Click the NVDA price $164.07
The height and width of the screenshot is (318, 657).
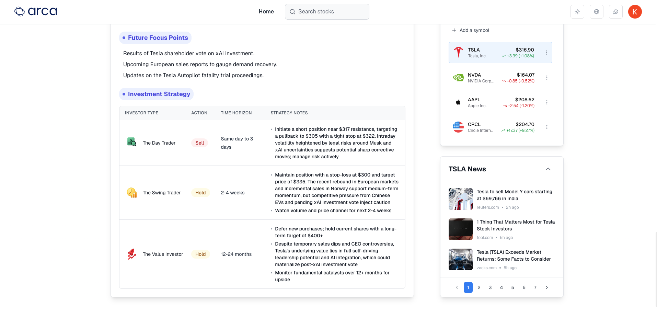coord(526,75)
